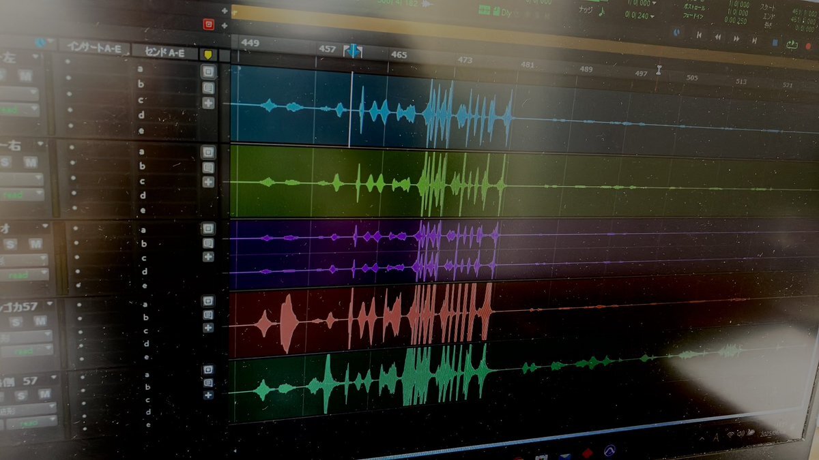
Task: Click the square box icon on the 右 track
Action: point(209,152)
